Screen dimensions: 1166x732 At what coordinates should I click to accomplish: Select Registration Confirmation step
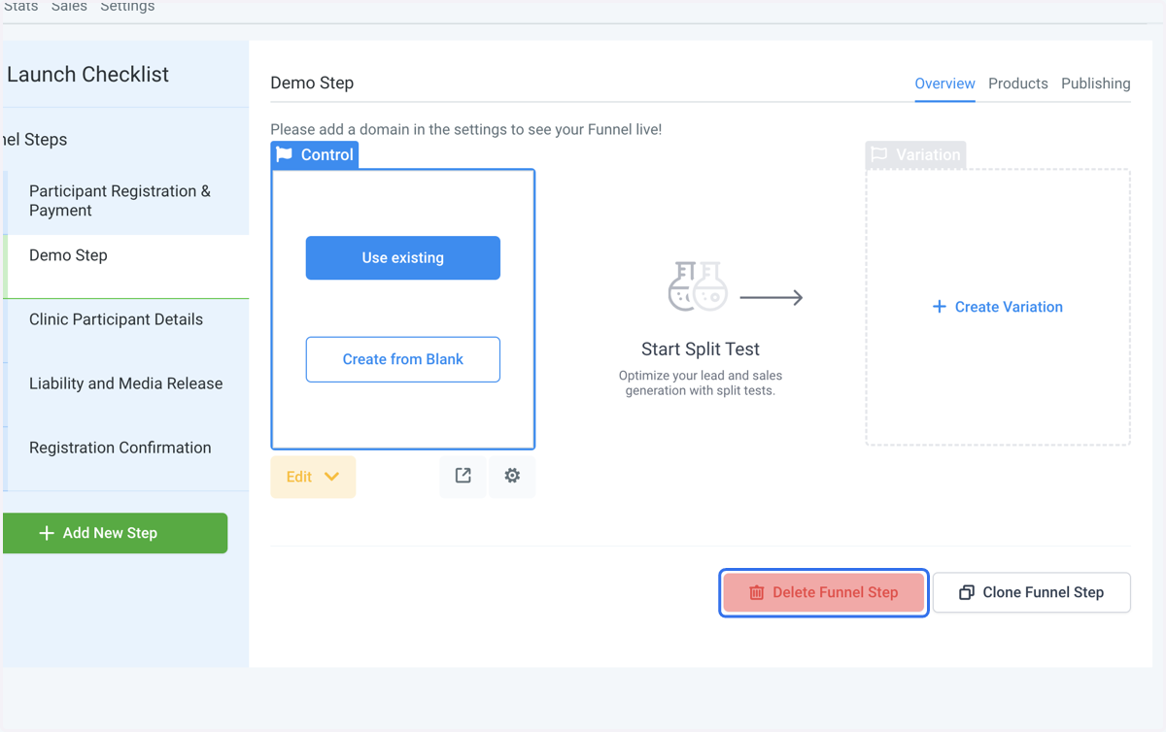pyautogui.click(x=126, y=458)
